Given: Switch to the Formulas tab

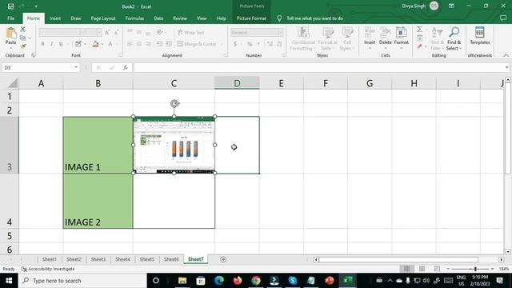Looking at the screenshot, I should click(134, 18).
